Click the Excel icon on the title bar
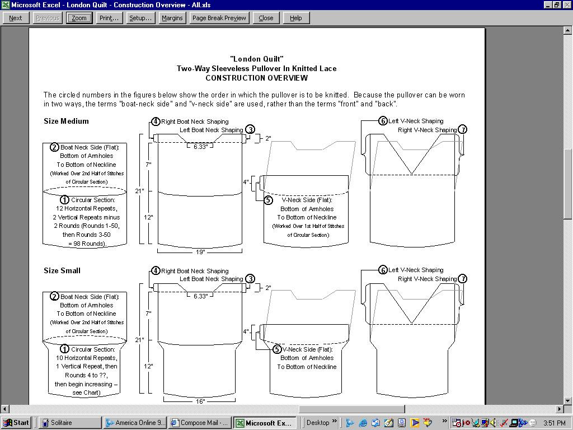The width and height of the screenshot is (573, 430). 4,3
